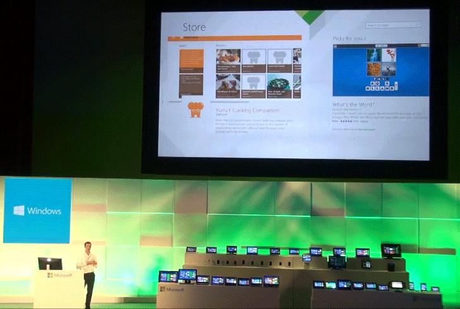Open the What's the Word? app listing
The image size is (460, 309).
353,103
